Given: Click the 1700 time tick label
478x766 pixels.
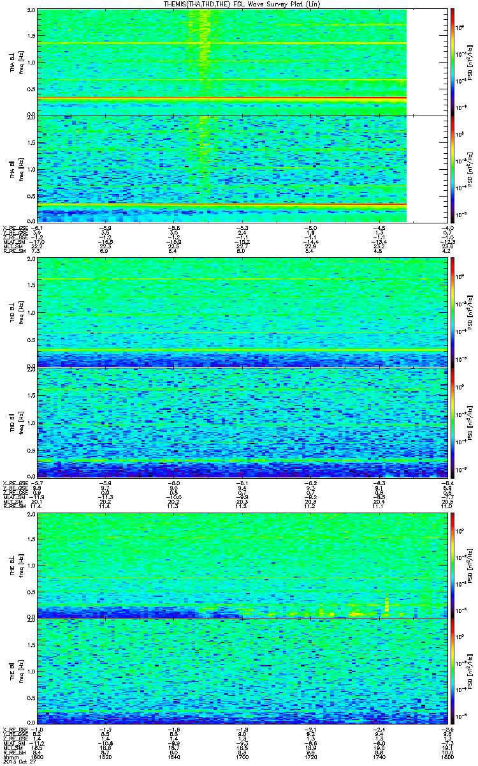Looking at the screenshot, I should 242,758.
